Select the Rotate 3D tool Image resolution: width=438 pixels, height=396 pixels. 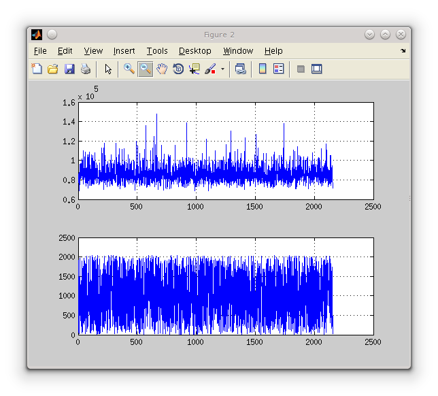tap(178, 69)
